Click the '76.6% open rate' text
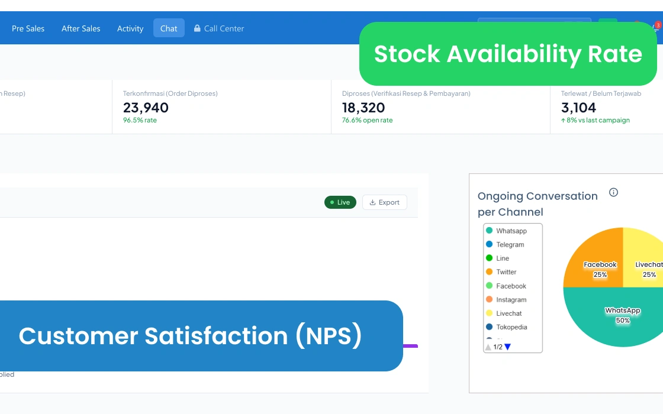Viewport: 663px width, 414px height. tap(368, 121)
